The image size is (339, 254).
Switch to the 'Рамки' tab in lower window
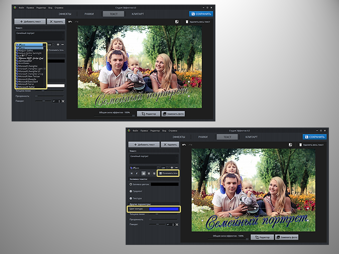coord(203,137)
